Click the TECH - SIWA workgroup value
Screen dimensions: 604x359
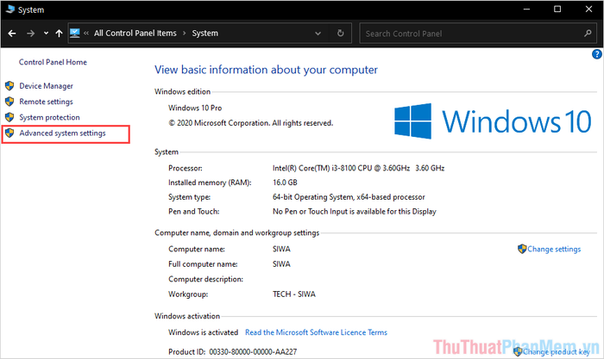coord(294,294)
